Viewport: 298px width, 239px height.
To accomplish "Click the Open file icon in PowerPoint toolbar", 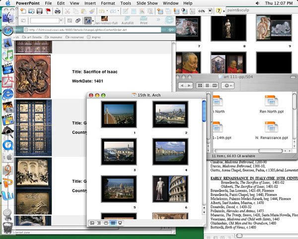I will tap(31, 11).
